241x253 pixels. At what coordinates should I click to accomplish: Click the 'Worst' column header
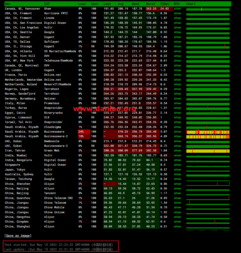point(151,4)
